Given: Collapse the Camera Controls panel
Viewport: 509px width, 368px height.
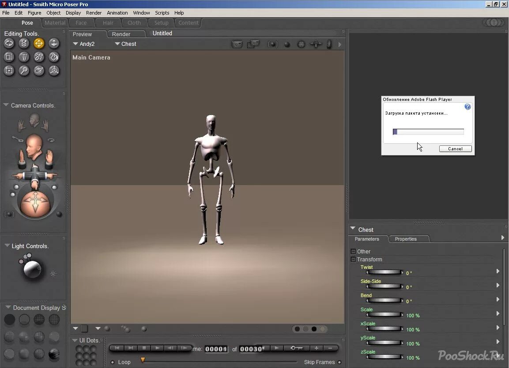Looking at the screenshot, I should [6, 105].
